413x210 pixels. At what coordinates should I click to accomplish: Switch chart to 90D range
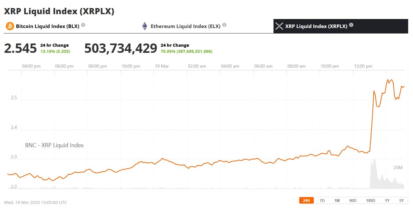click(353, 200)
